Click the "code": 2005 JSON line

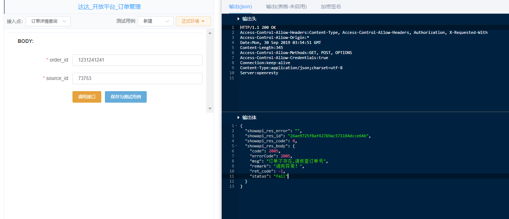coord(265,151)
